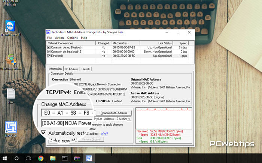Click the Original MAC Address heading
This screenshot has height=163, width=262.
[x=146, y=79]
